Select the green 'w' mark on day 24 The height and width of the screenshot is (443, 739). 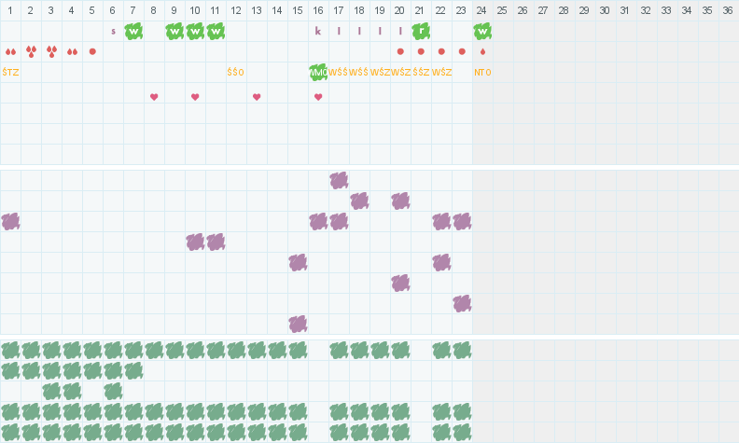click(x=482, y=31)
